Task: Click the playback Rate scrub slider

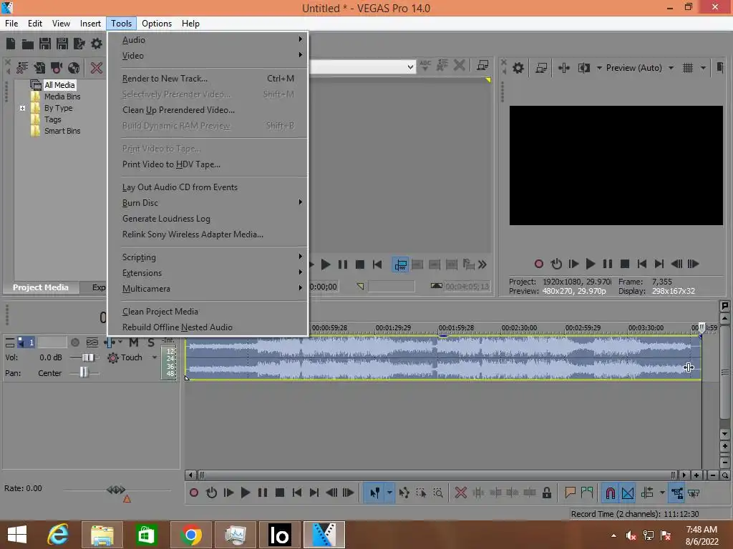Action: click(117, 490)
